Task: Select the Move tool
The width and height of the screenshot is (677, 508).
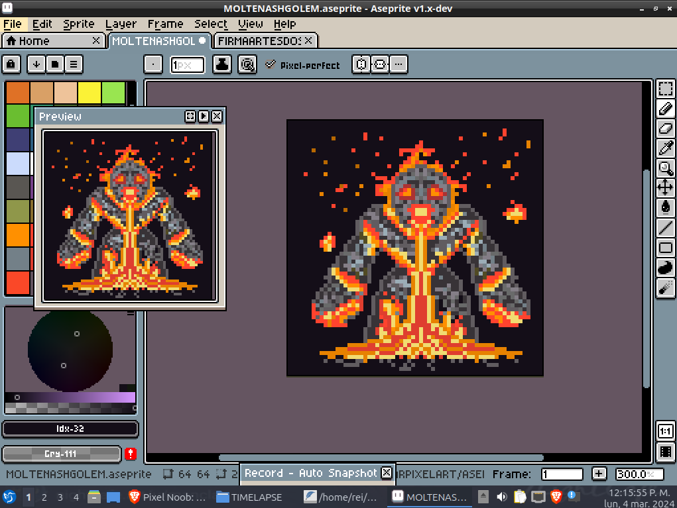Action: tap(665, 188)
